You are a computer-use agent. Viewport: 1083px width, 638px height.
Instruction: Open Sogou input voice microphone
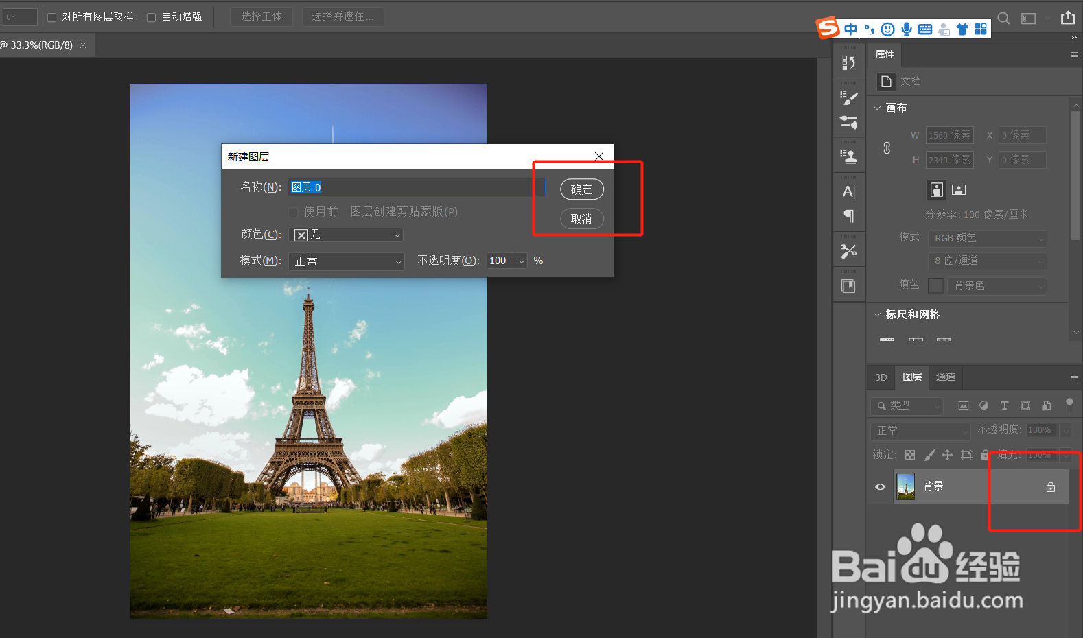coord(907,29)
